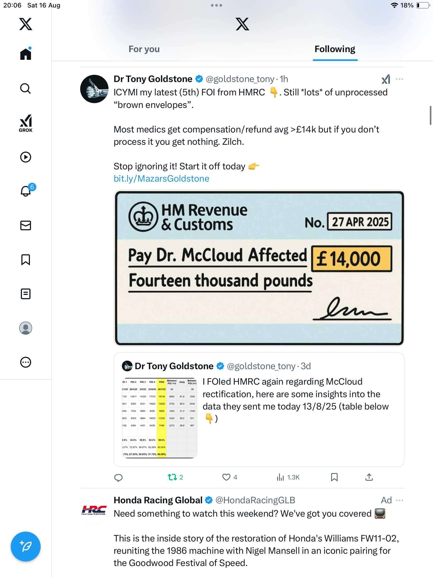
Task: Open the Messages envelope icon
Action: coord(26,225)
